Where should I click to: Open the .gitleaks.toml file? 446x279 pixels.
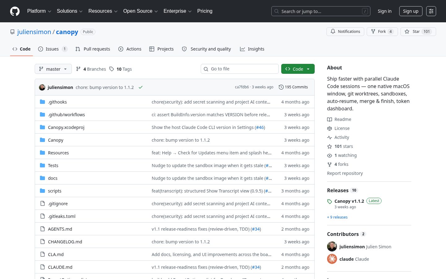tap(62, 216)
